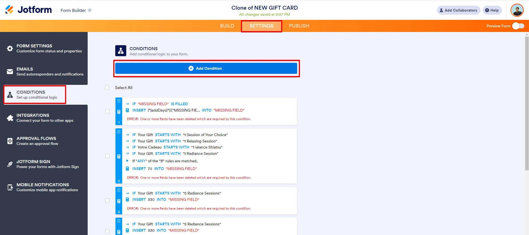Image resolution: width=529 pixels, height=235 pixels.
Task: Click 'IF MISSING FIELD IS FILLED' rule
Action: [x=157, y=104]
